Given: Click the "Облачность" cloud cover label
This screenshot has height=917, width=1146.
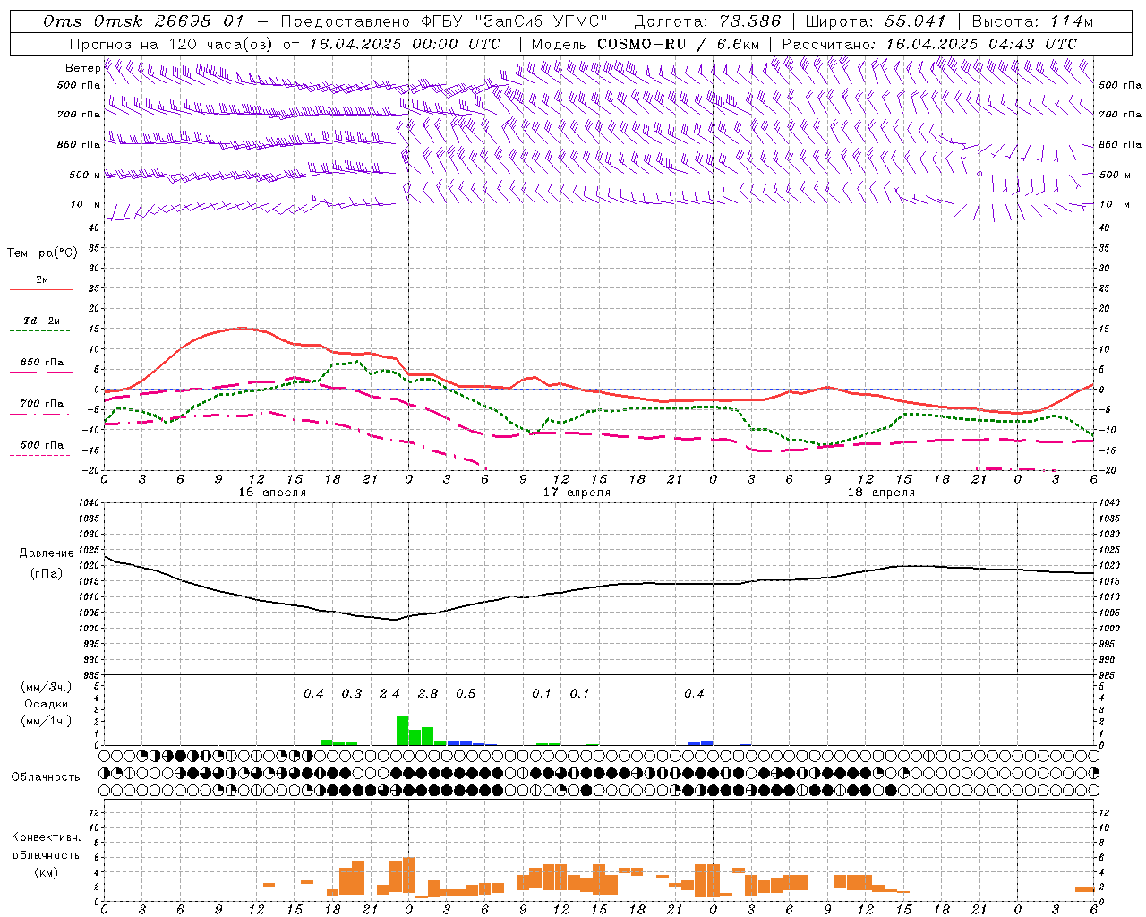Looking at the screenshot, I should click(x=46, y=777).
